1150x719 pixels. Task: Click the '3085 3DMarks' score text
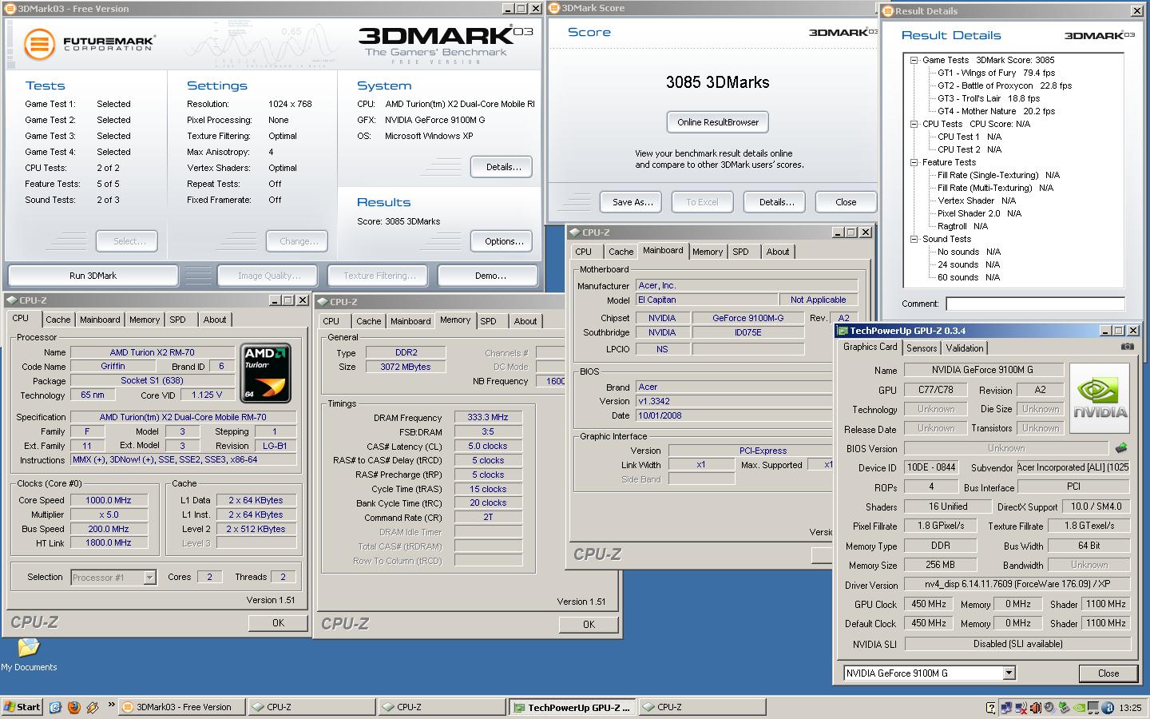[x=717, y=82]
